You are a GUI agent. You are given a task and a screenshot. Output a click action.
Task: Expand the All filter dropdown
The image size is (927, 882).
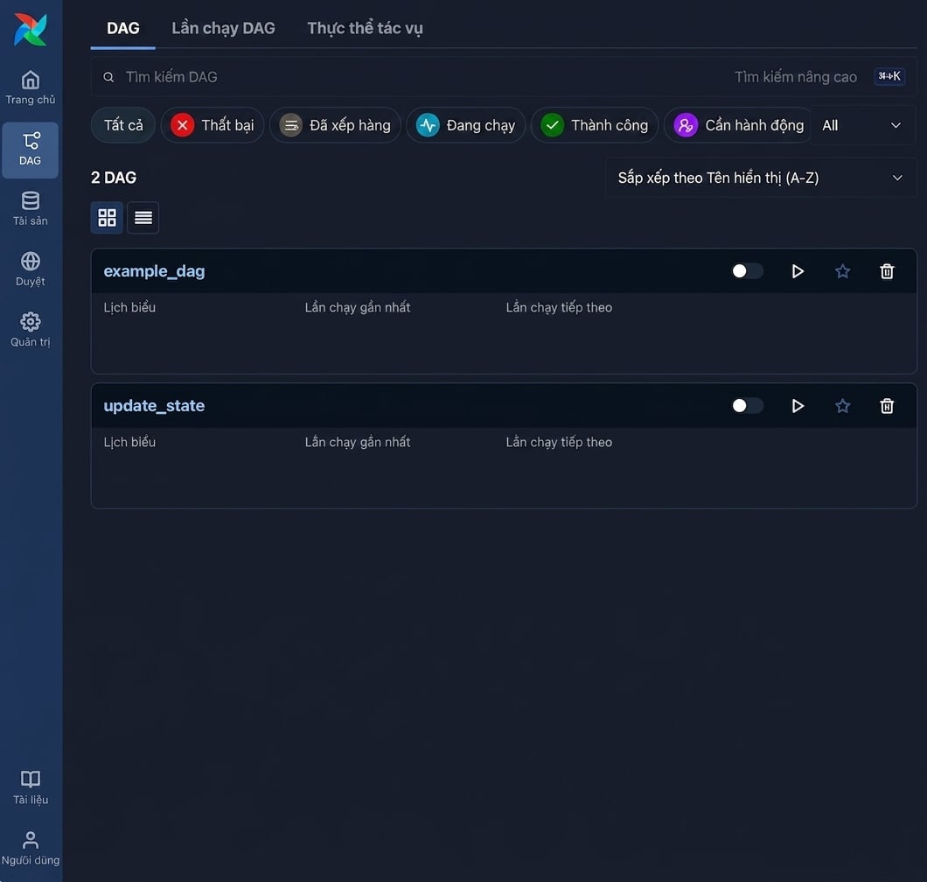tap(861, 125)
